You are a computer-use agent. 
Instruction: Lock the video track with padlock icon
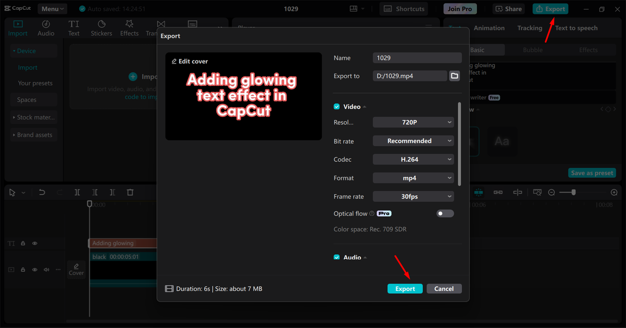click(23, 269)
